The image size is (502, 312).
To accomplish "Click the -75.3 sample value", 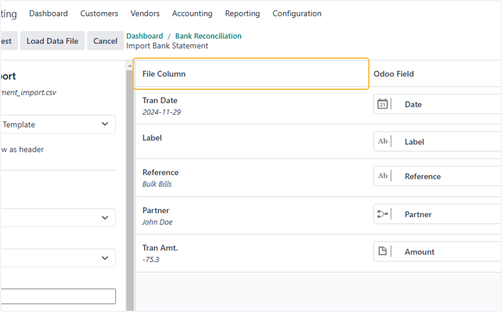I will point(151,259).
